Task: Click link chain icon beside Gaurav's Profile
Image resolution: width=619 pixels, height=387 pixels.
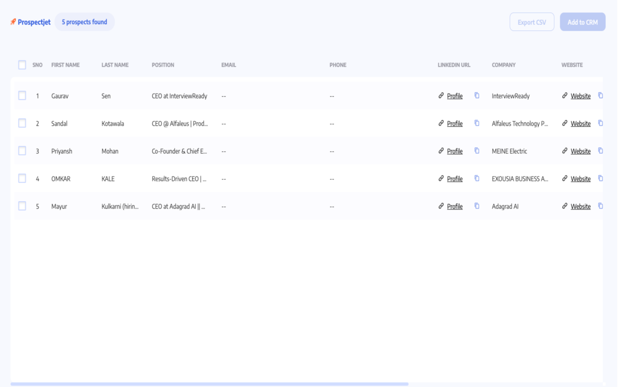Action: click(x=441, y=96)
